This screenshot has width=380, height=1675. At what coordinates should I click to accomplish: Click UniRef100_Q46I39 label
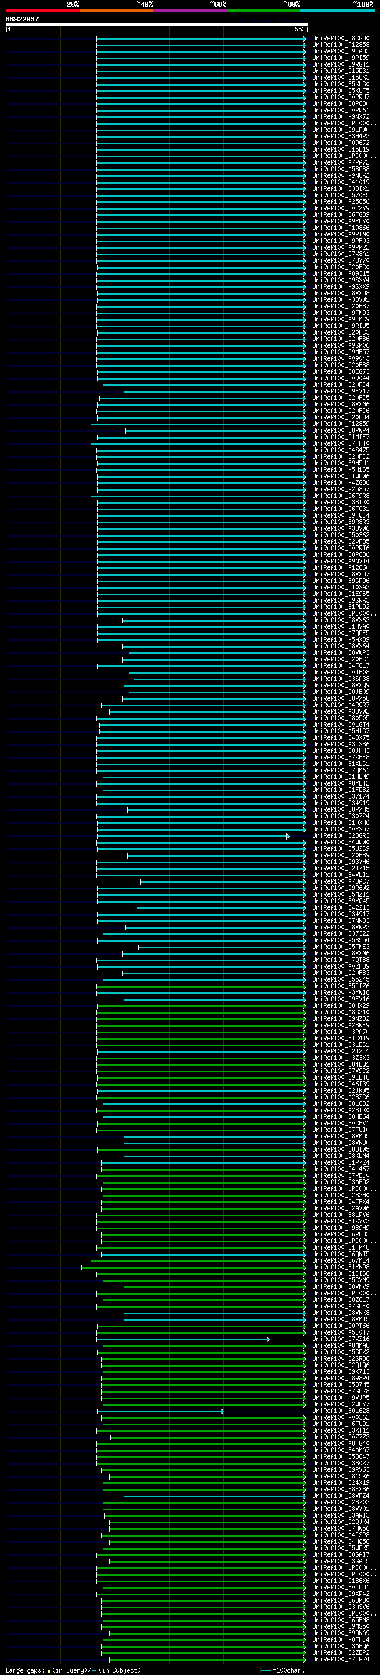pyautogui.click(x=340, y=1084)
